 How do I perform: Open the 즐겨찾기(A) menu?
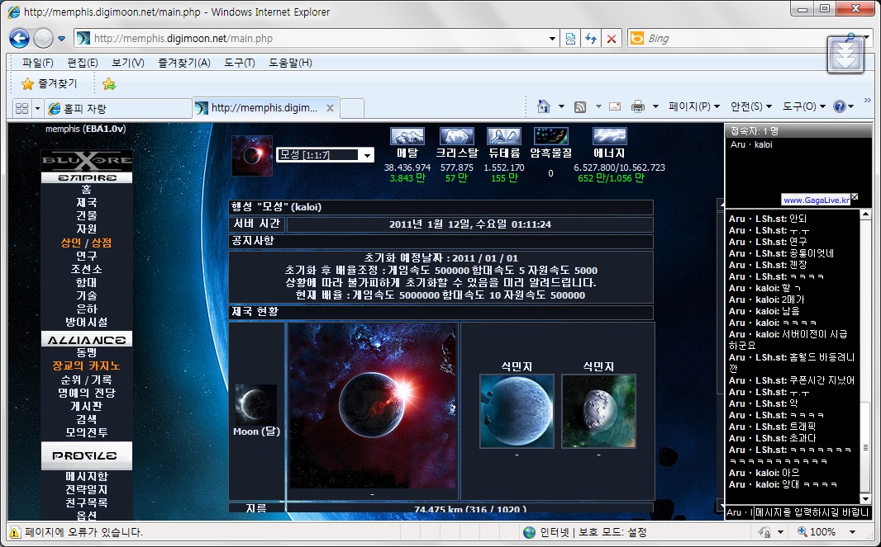[x=183, y=63]
